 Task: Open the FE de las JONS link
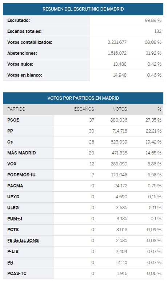point(23,241)
